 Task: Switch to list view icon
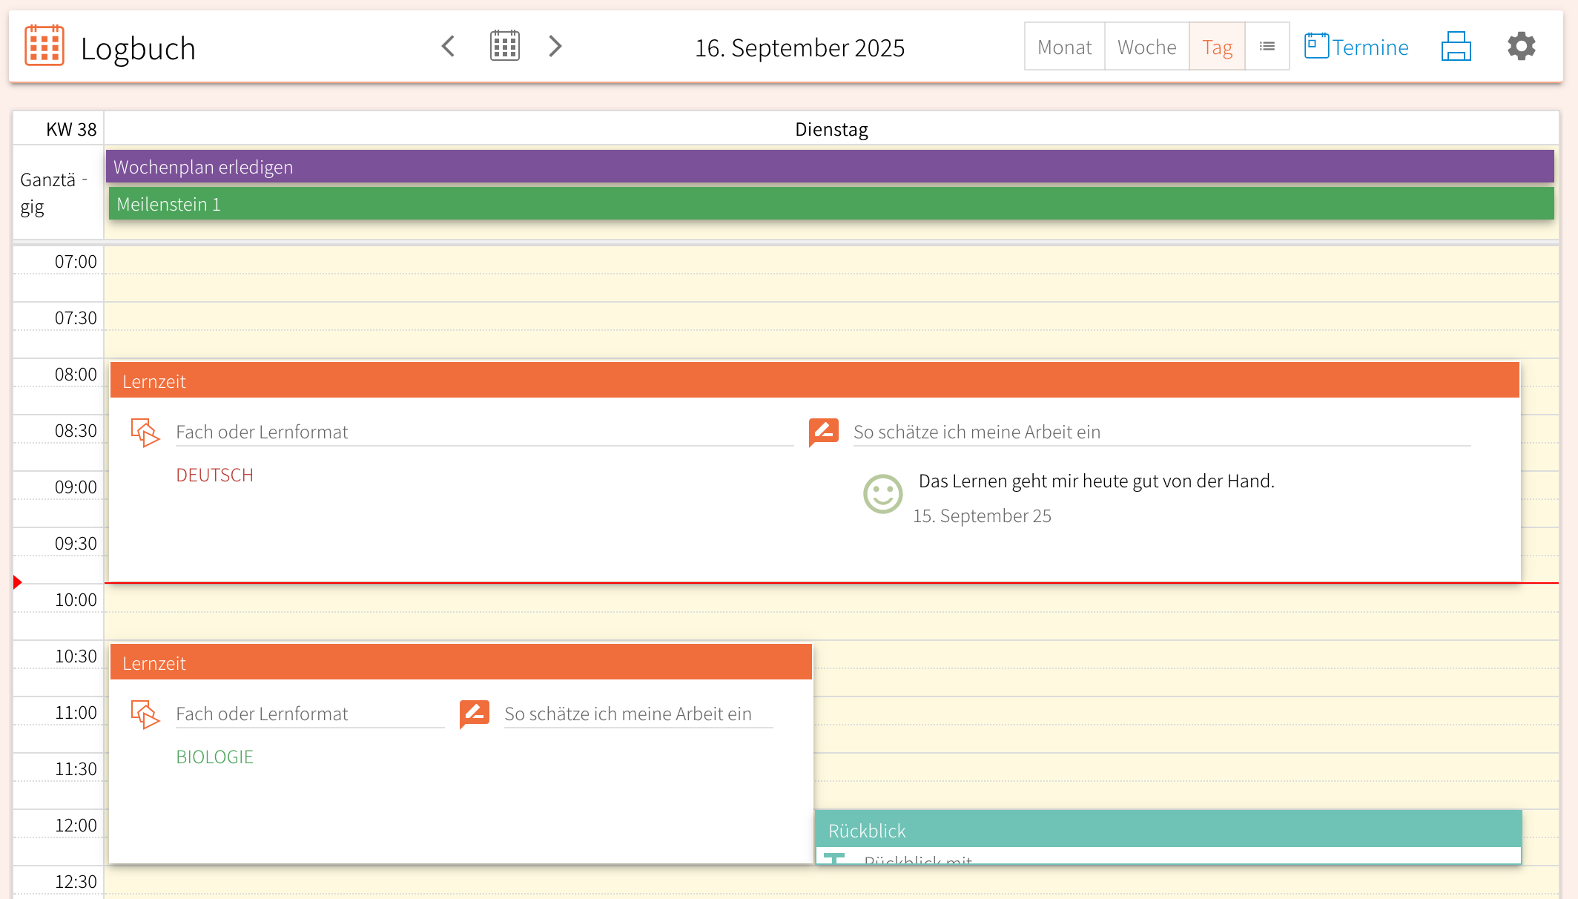pyautogui.click(x=1267, y=47)
